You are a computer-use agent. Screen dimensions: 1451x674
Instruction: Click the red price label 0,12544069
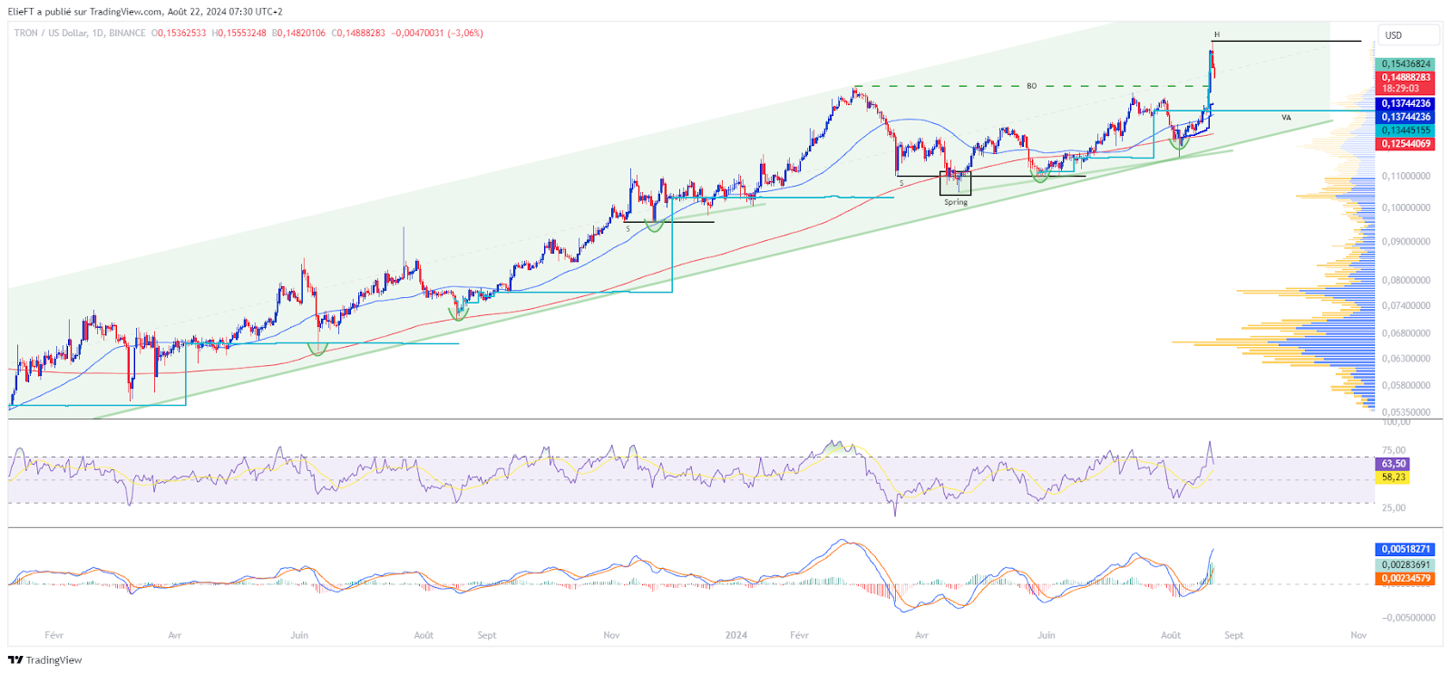(x=1406, y=144)
